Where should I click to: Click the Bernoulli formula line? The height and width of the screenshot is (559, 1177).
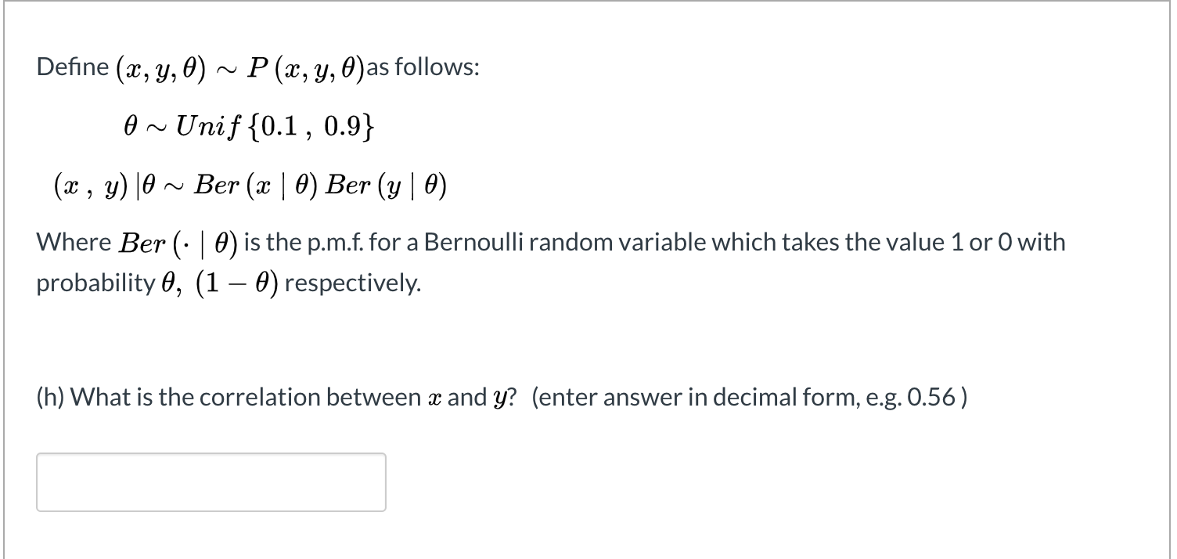click(249, 185)
